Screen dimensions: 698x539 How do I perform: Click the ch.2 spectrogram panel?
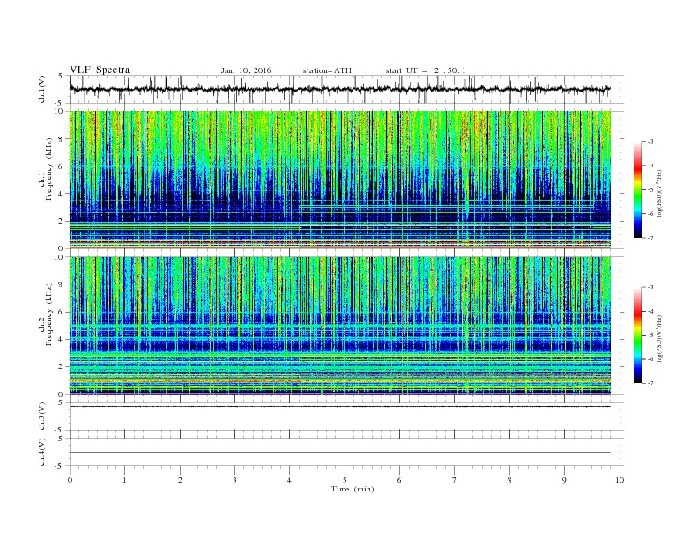[340, 326]
